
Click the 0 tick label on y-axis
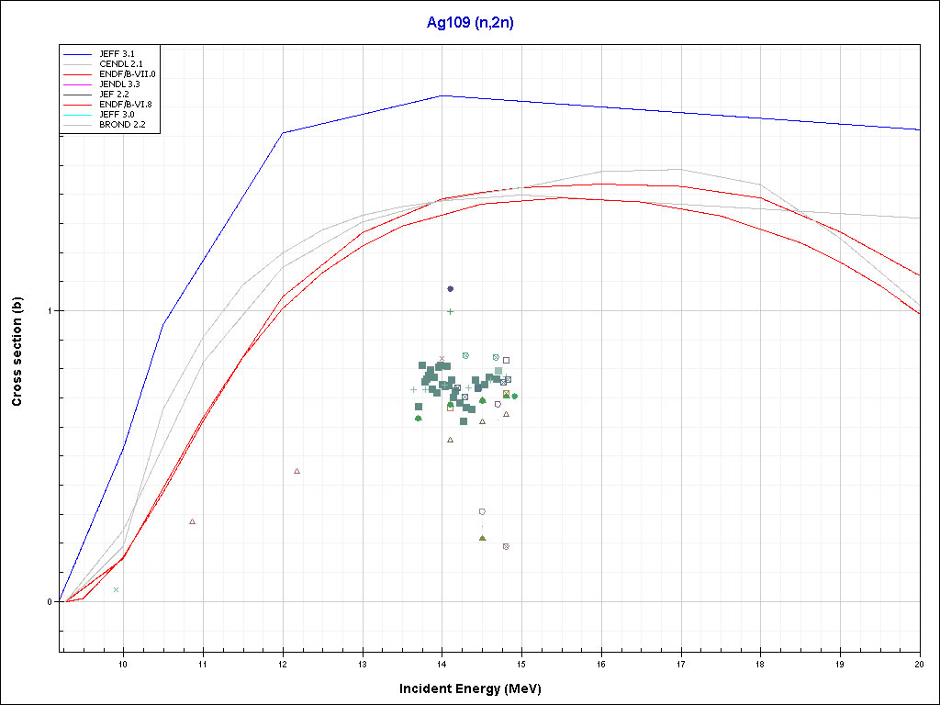(x=51, y=602)
